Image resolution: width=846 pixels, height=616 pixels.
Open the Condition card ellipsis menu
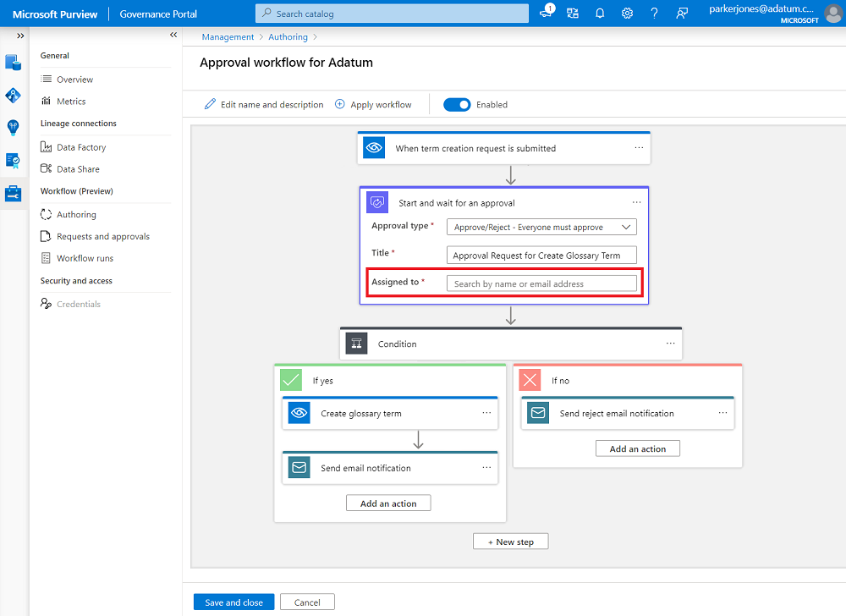pos(668,343)
